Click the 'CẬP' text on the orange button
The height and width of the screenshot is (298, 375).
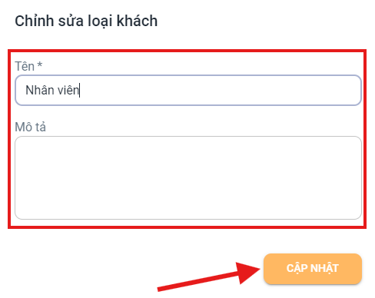coord(297,269)
